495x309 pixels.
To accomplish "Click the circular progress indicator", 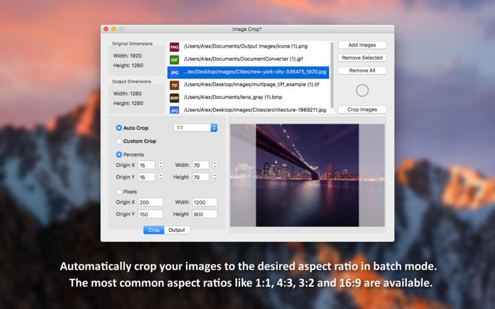I will [x=362, y=90].
